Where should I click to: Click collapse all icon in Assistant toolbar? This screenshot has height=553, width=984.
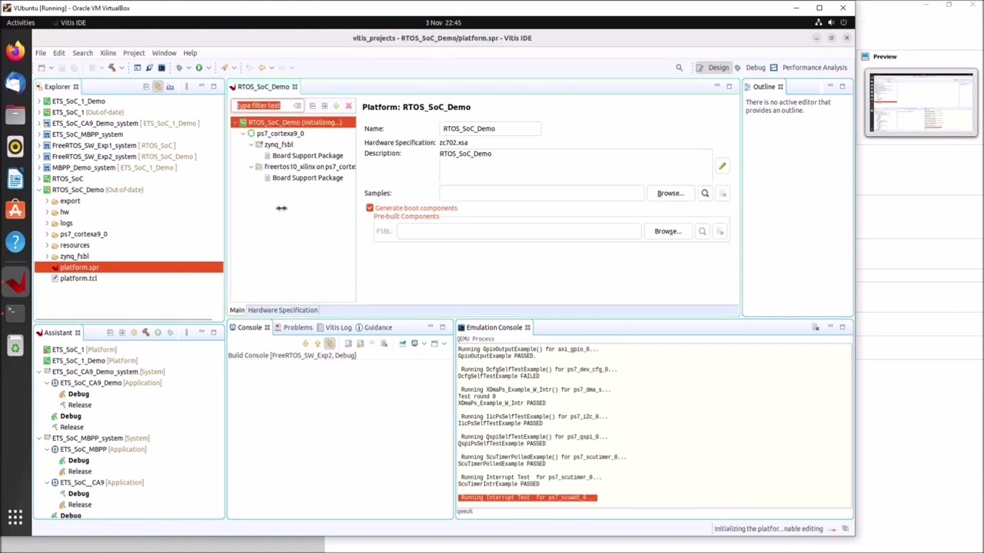pyautogui.click(x=110, y=333)
